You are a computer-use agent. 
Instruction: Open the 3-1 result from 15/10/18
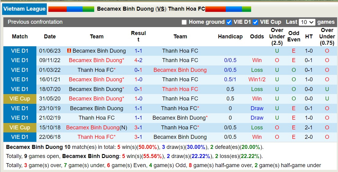(x=138, y=127)
